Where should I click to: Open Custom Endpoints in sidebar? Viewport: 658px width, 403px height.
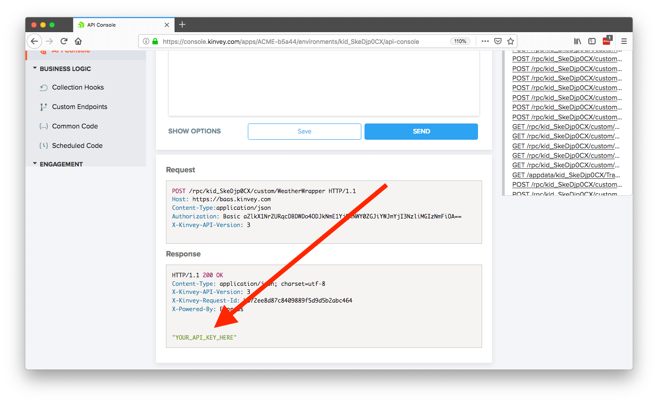(80, 107)
